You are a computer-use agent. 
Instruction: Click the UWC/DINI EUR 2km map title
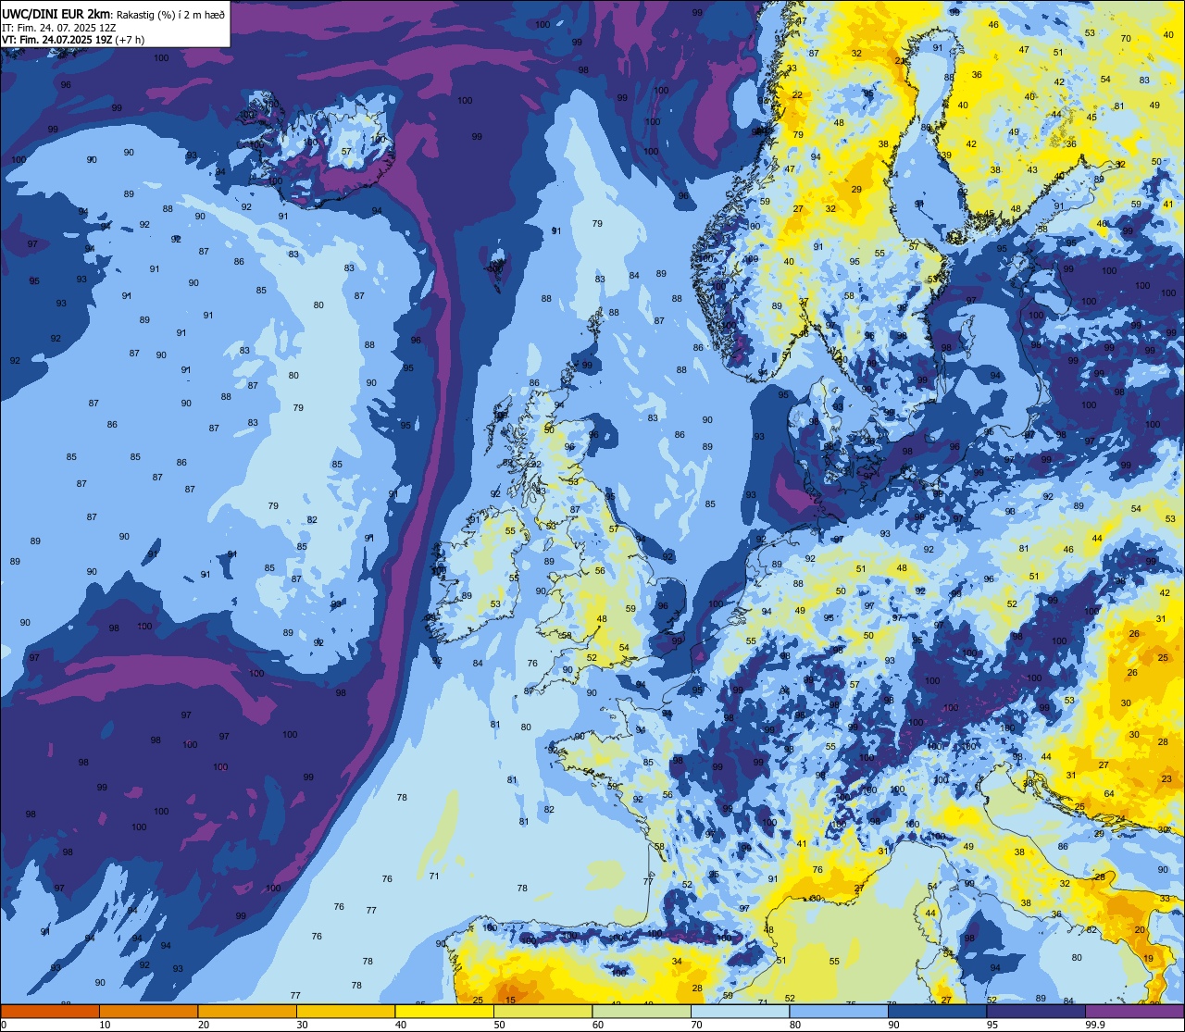pyautogui.click(x=56, y=14)
